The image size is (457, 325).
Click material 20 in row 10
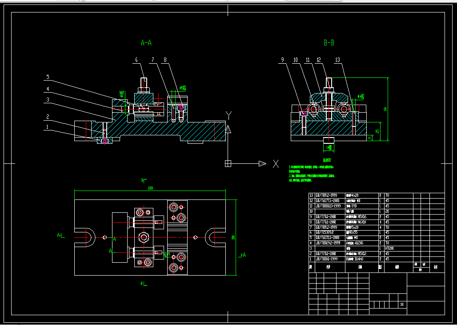pyautogui.click(x=387, y=211)
